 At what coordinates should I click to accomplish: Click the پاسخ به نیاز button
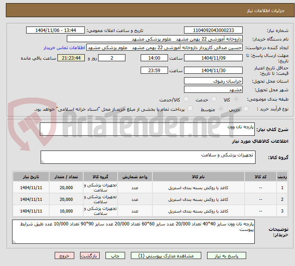(227, 256)
